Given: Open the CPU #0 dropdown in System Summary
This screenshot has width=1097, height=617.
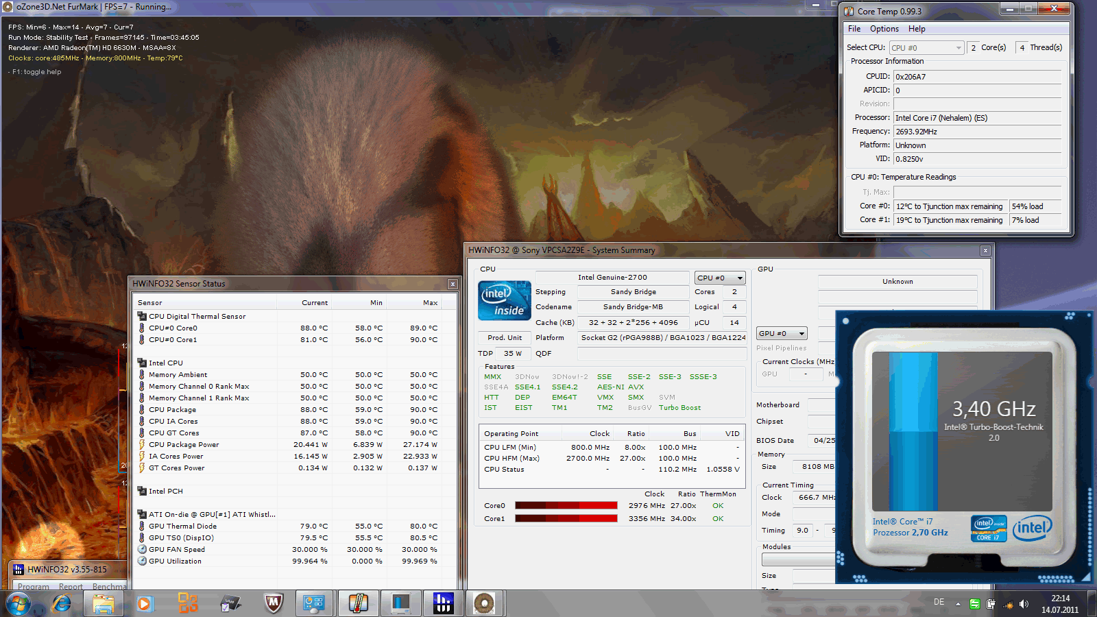Looking at the screenshot, I should [720, 278].
